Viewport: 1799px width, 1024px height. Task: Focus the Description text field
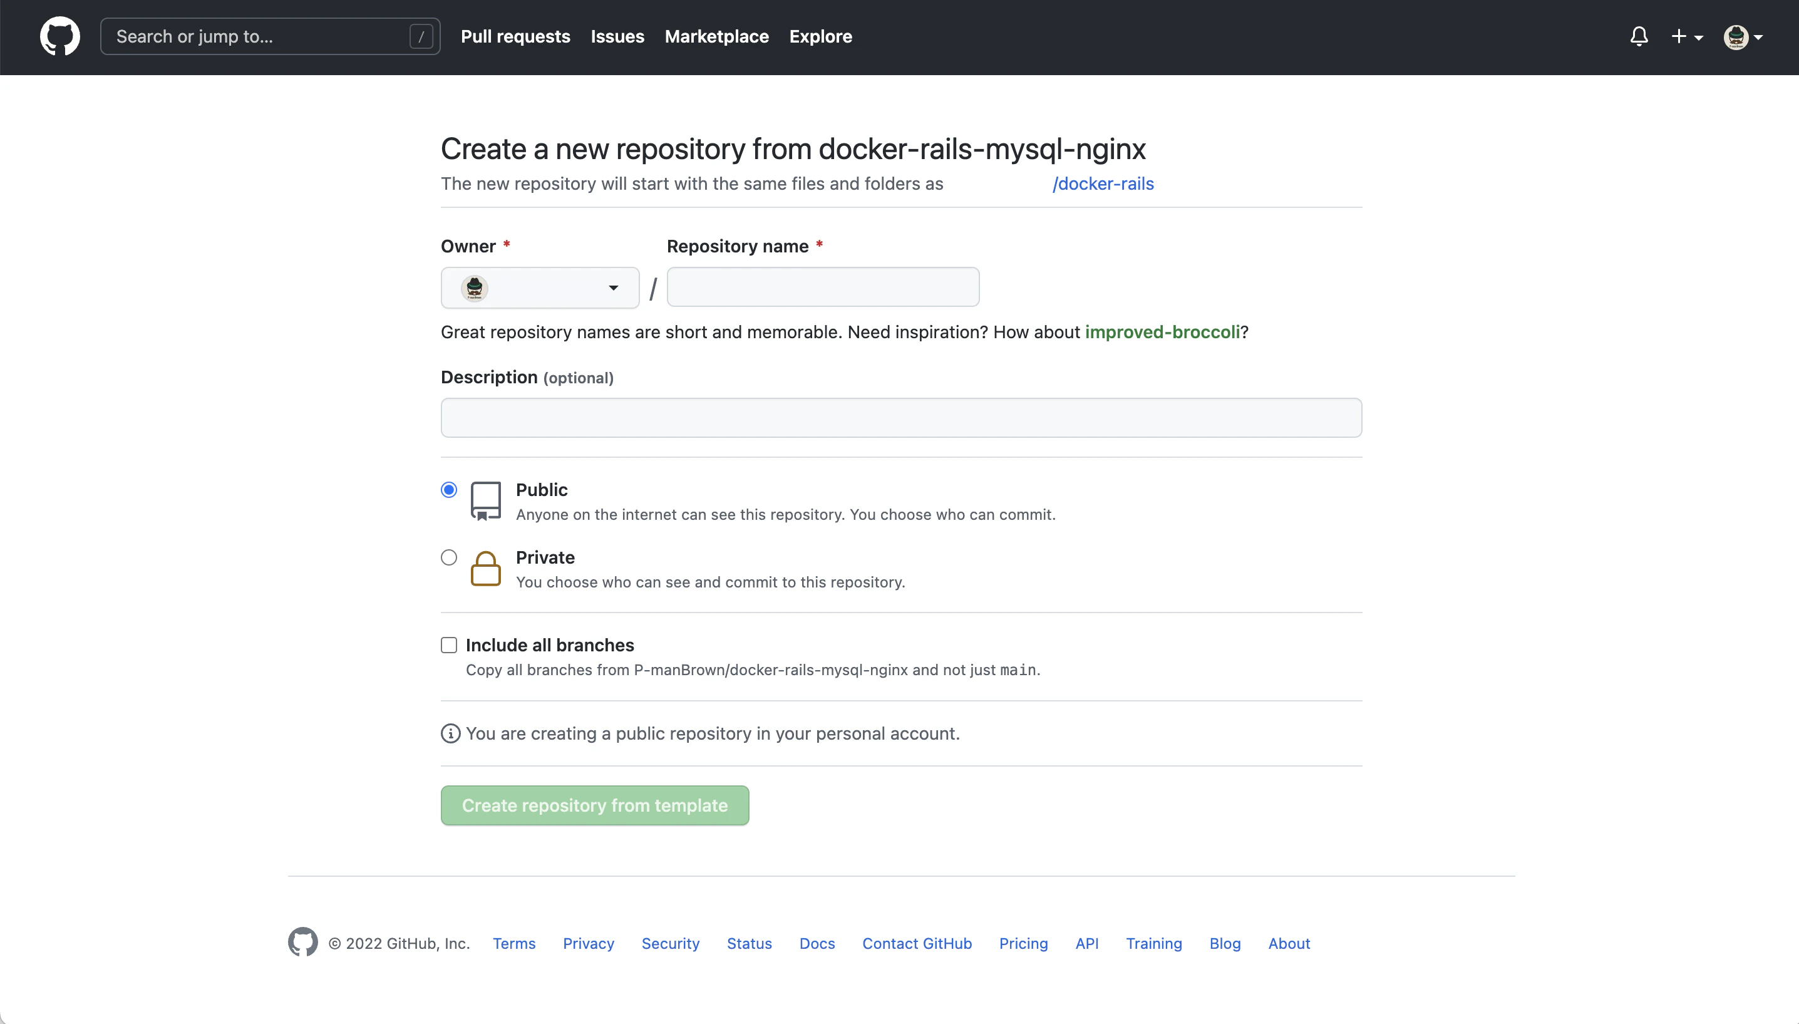coord(901,418)
